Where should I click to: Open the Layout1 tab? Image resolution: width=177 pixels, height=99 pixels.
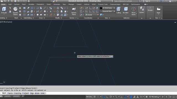tap(7, 96)
